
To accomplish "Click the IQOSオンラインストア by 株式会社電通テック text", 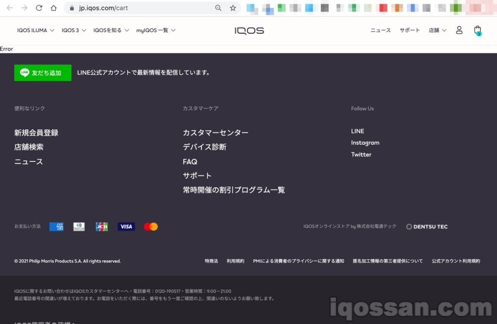I will click(349, 227).
